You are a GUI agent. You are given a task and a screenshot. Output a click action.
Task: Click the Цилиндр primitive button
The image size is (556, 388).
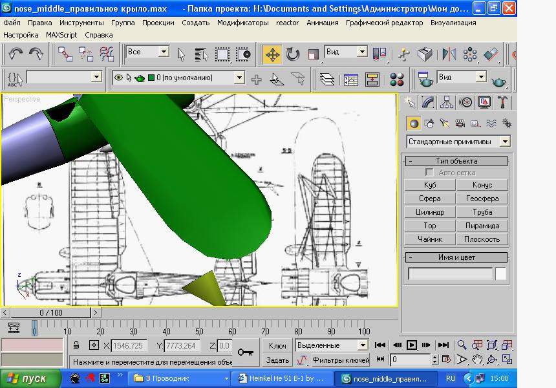(430, 212)
